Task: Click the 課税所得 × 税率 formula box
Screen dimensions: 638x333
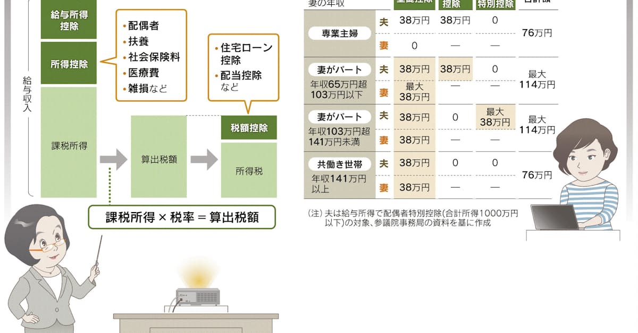Action: pyautogui.click(x=182, y=217)
